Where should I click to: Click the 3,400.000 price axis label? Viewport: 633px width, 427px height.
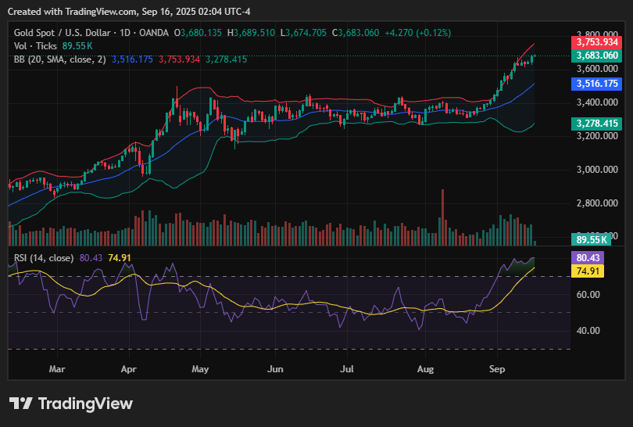(x=597, y=102)
